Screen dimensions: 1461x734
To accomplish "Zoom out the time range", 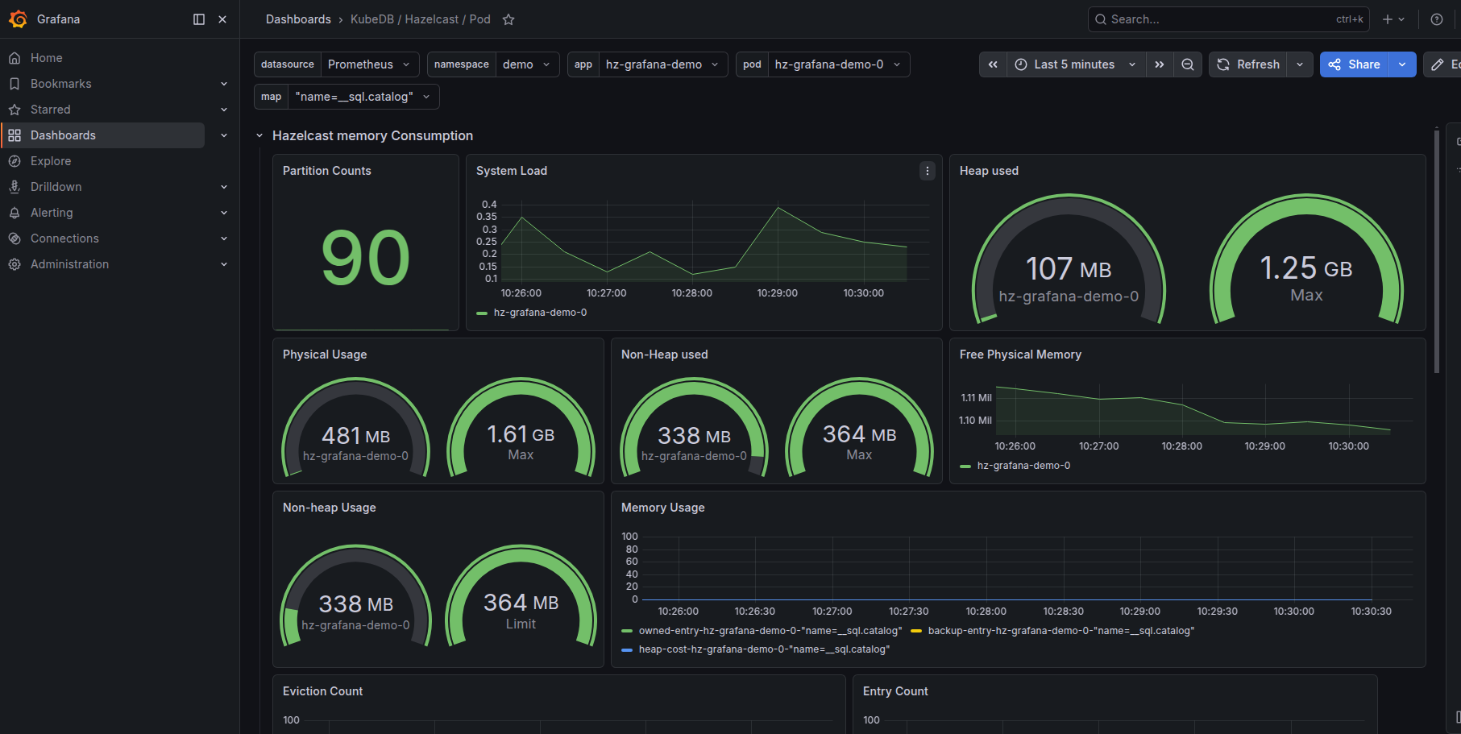I will click(x=1188, y=64).
